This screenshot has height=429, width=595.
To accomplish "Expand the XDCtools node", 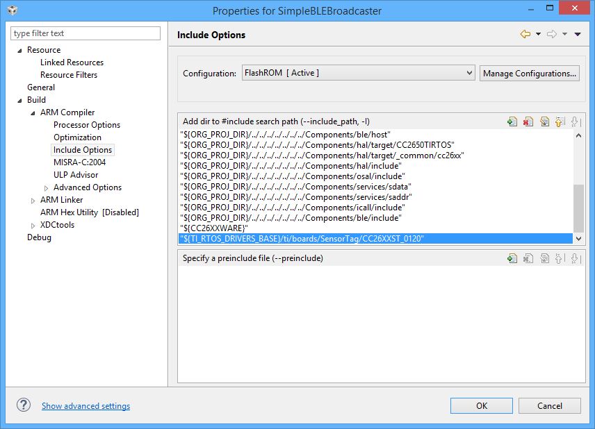I will (33, 226).
